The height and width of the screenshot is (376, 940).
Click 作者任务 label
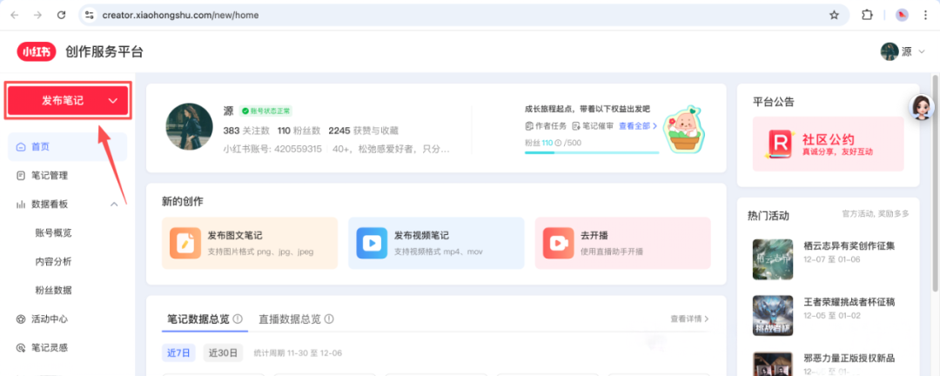coord(550,126)
